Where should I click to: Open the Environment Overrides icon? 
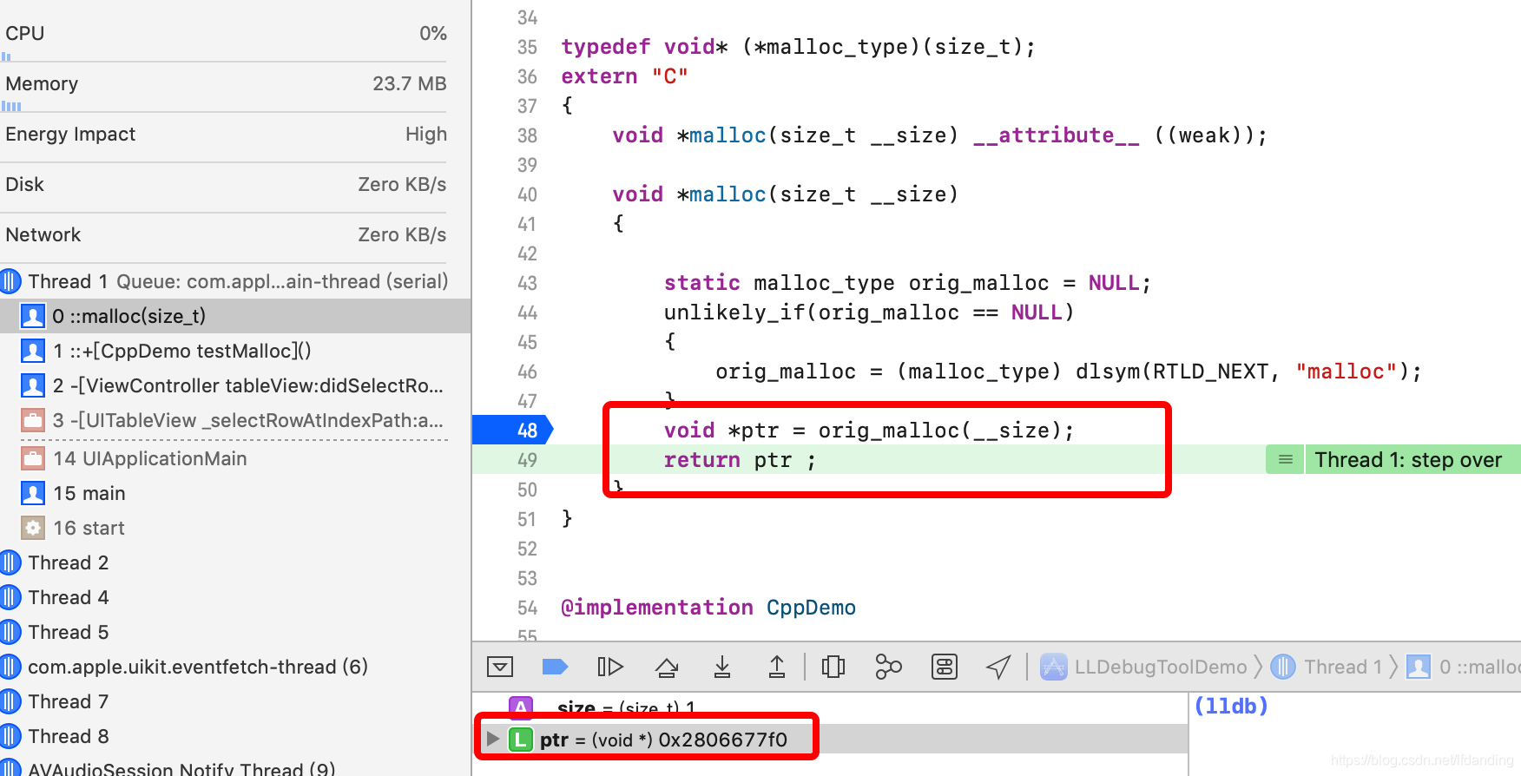tap(945, 667)
